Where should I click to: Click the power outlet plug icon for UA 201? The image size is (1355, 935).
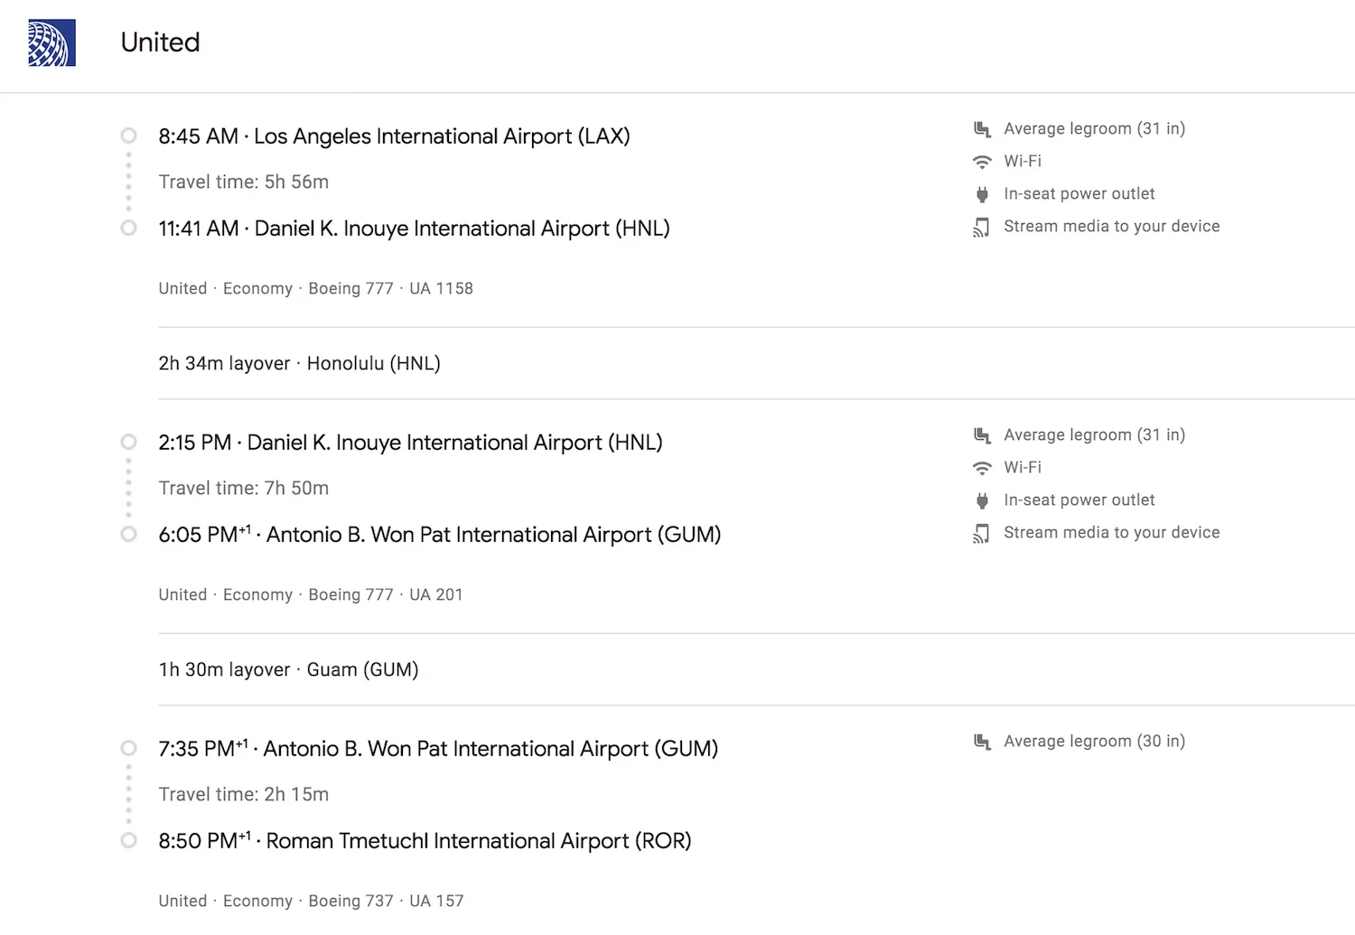pos(982,500)
